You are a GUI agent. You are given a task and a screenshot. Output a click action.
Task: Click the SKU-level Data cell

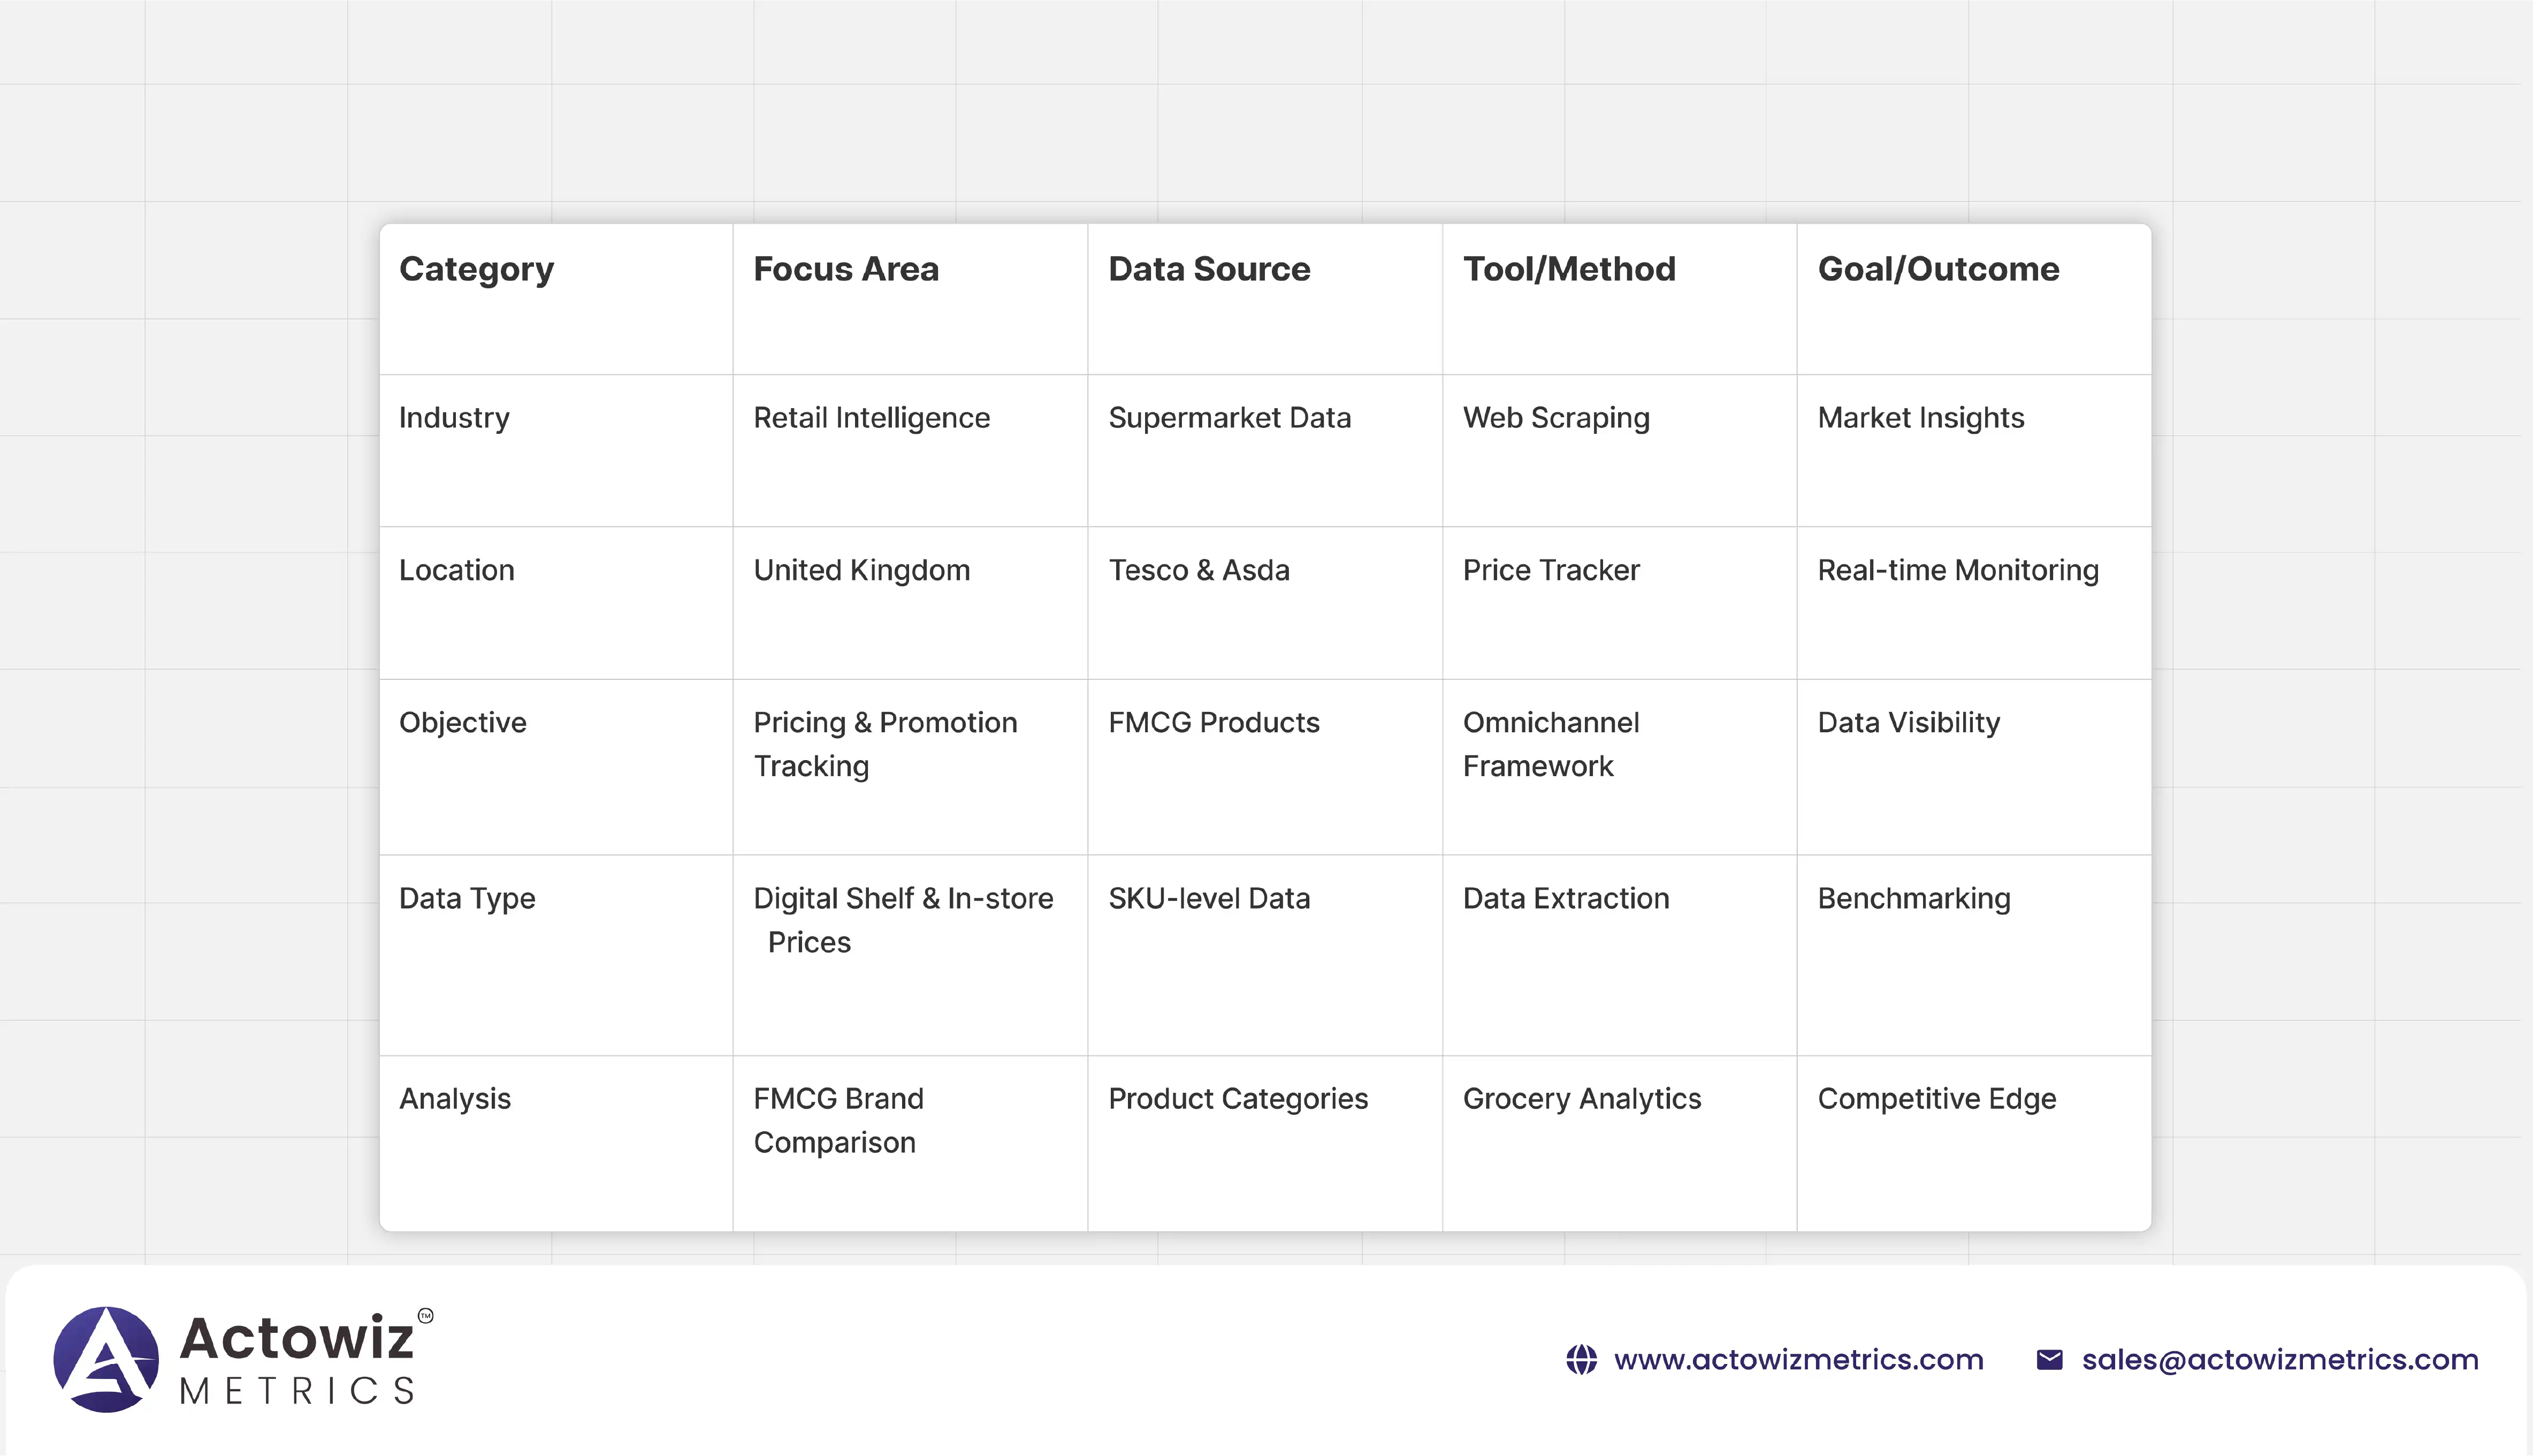pyautogui.click(x=1209, y=898)
